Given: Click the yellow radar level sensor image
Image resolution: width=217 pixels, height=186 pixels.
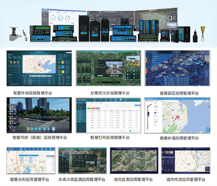Looking at the screenshot, I should pos(202,33).
